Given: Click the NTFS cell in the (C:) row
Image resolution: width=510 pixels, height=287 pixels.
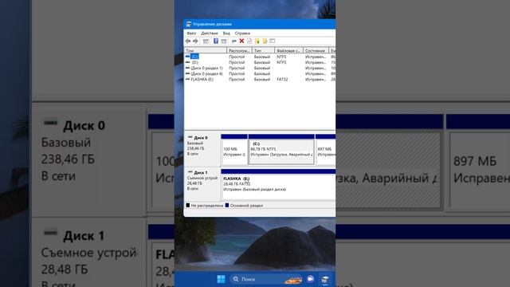Looking at the screenshot, I should [281, 57].
